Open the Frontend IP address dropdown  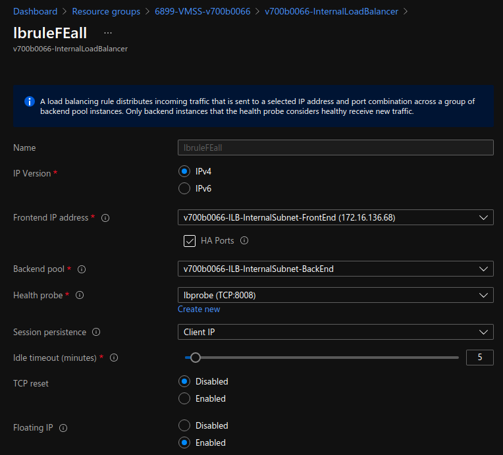[335, 217]
